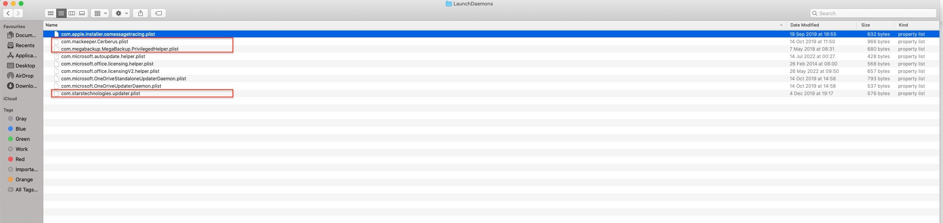Click the red close window button
This screenshot has height=223, width=943.
[5, 4]
